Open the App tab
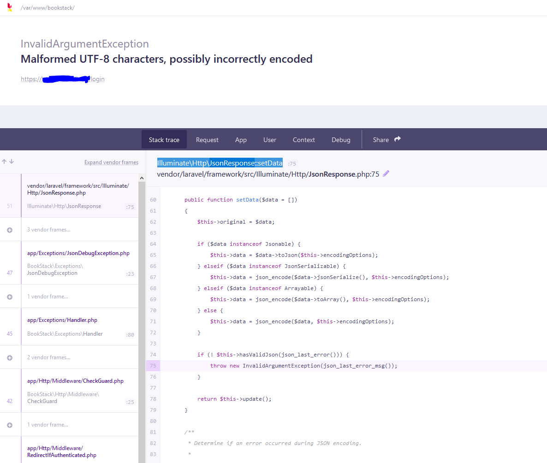 [x=241, y=139]
